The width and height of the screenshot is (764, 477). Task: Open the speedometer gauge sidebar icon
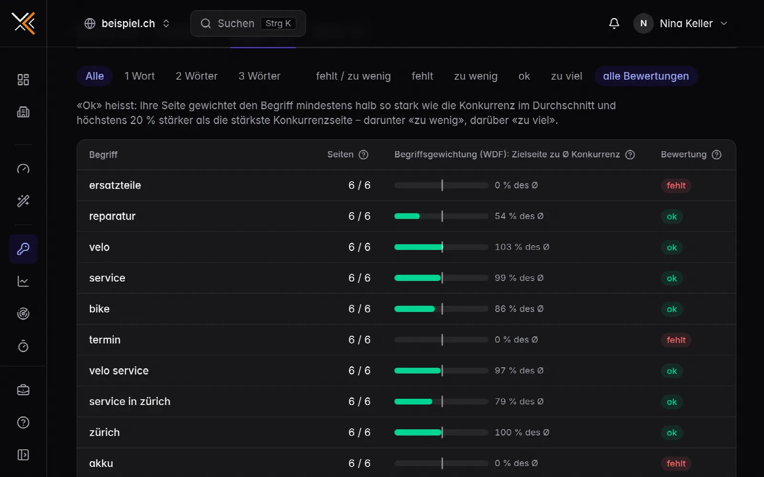[23, 169]
